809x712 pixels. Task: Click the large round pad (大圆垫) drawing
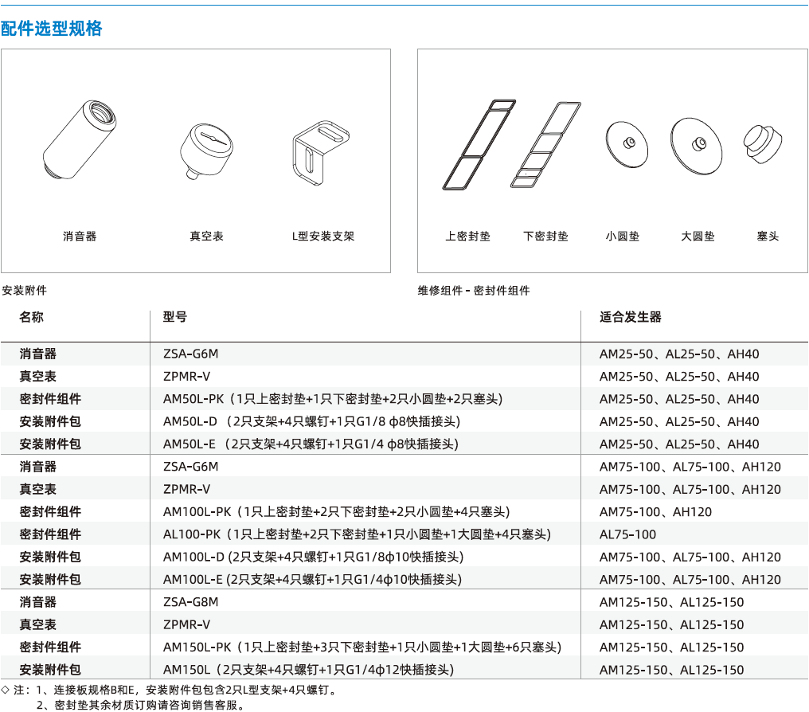(x=696, y=146)
